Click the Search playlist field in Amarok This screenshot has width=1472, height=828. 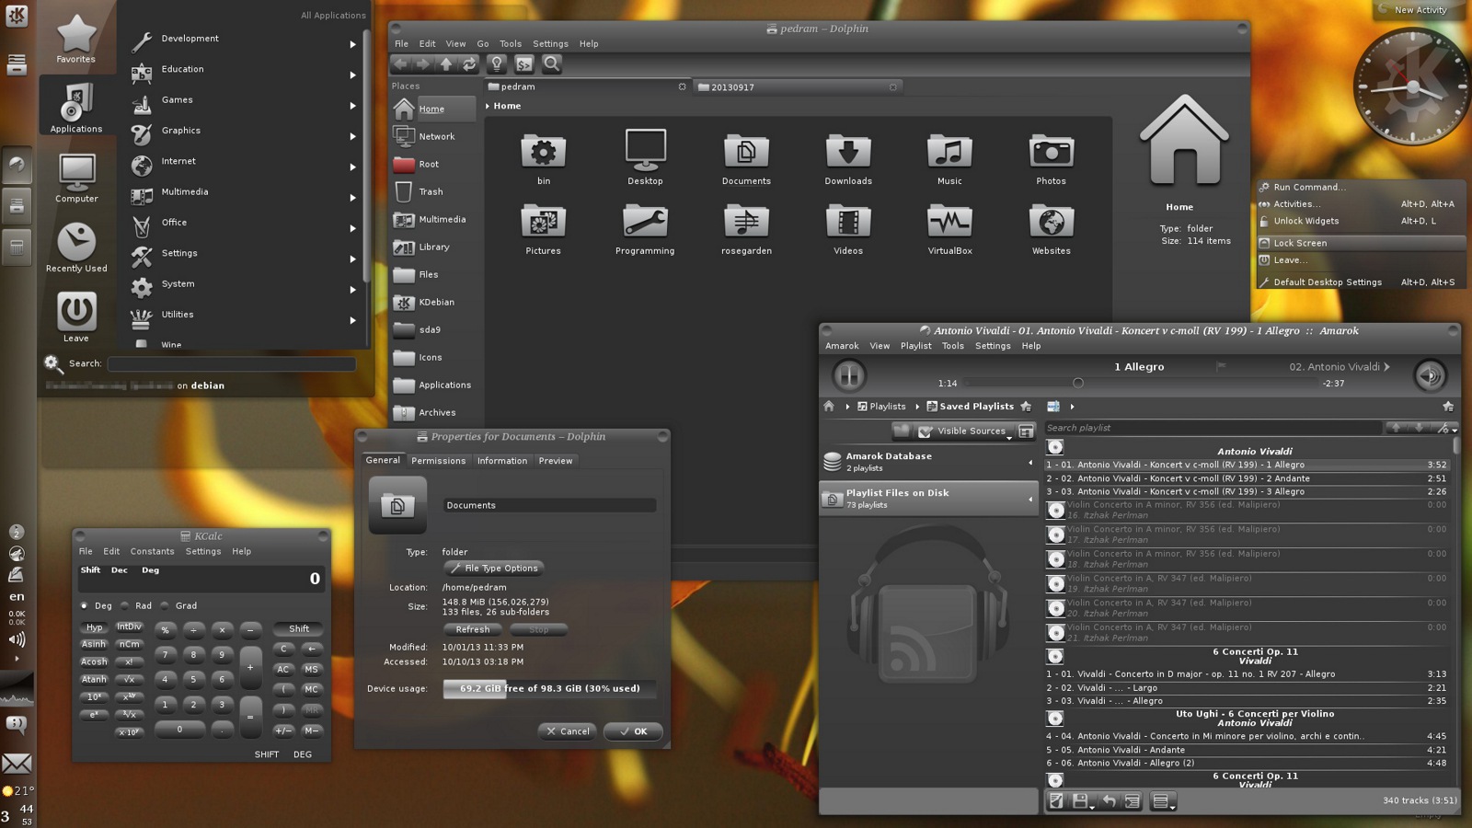[x=1213, y=428]
